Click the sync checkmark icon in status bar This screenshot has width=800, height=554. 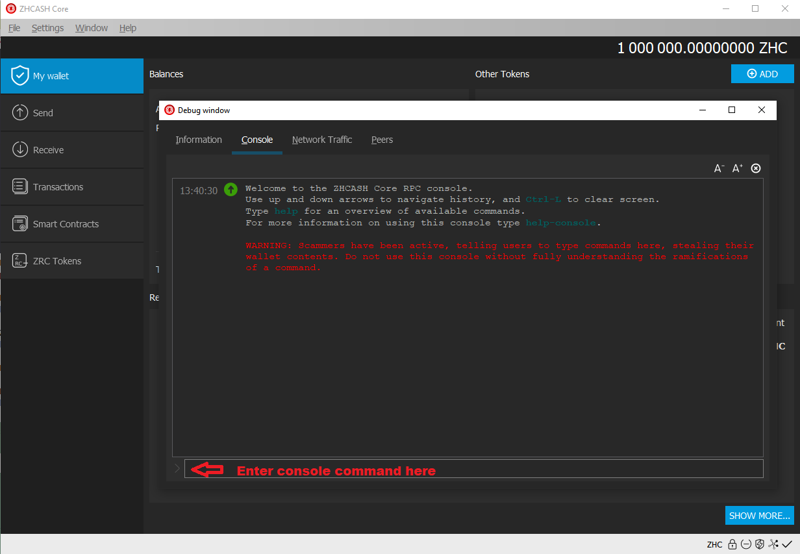point(787,544)
